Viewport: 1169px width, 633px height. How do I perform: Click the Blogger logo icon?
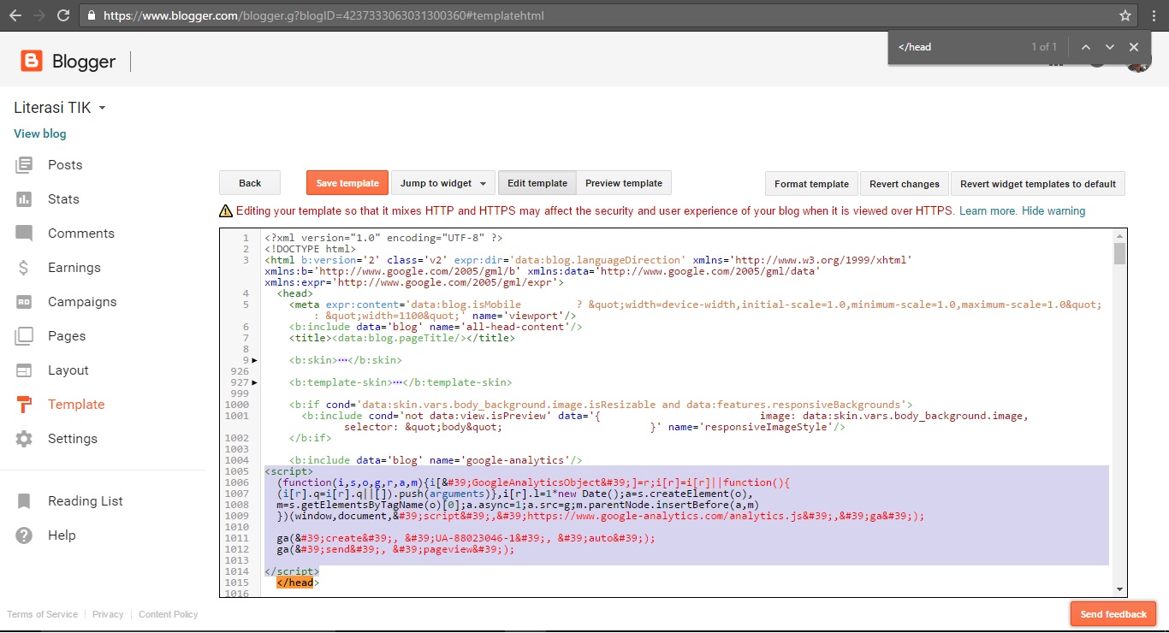[x=32, y=61]
